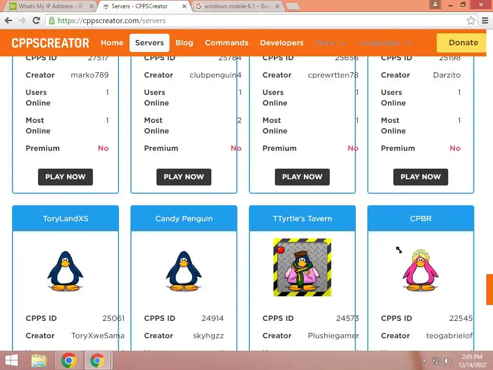493x370 pixels.
Task: Open the Developers nav link
Action: [x=282, y=43]
